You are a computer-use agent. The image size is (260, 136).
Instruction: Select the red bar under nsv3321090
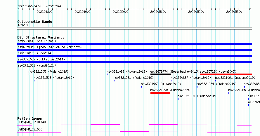tap(160, 93)
